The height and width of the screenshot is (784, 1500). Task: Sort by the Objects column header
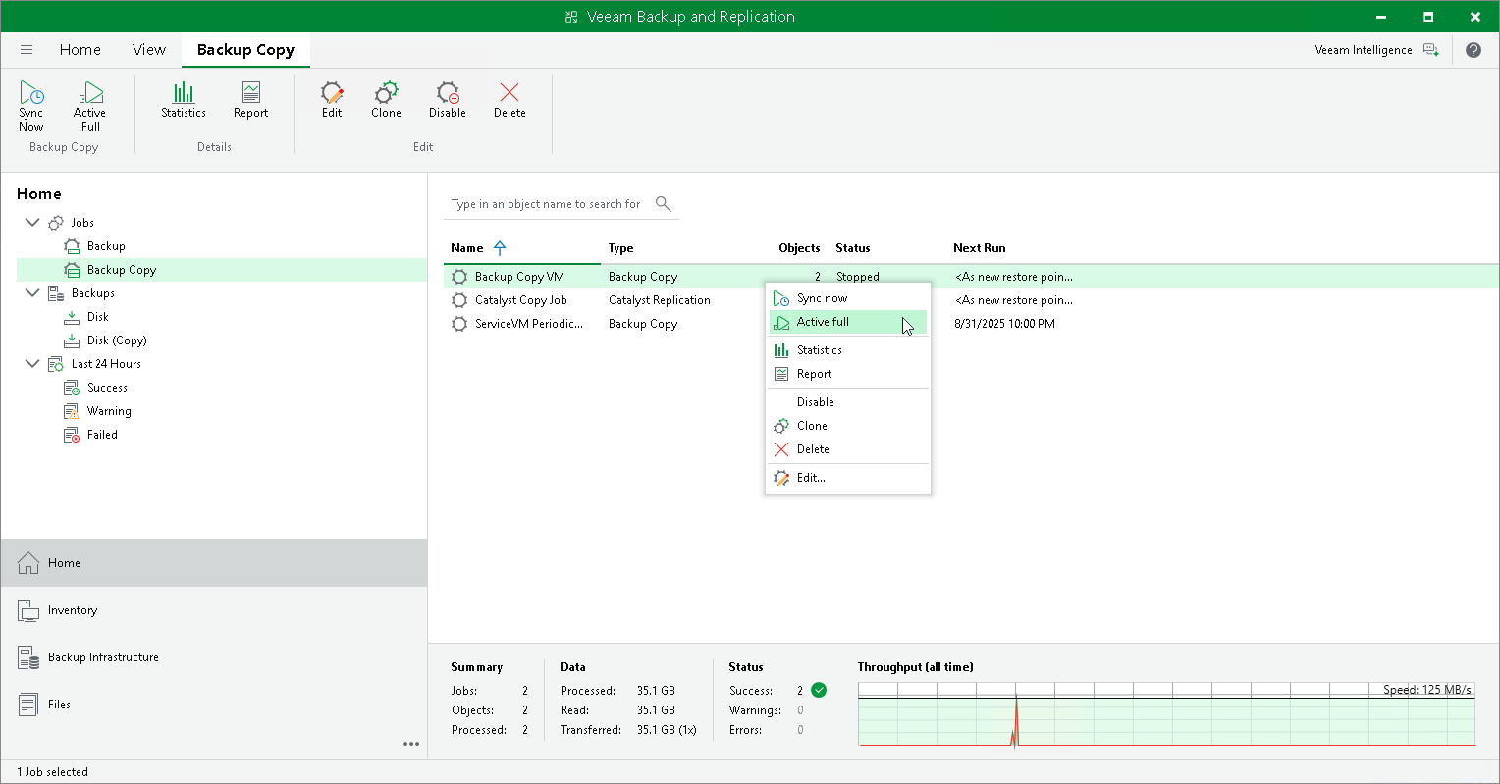tap(799, 248)
